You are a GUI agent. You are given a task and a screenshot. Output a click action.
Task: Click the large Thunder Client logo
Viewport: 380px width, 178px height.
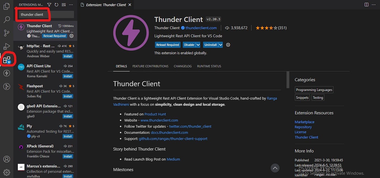(x=131, y=33)
